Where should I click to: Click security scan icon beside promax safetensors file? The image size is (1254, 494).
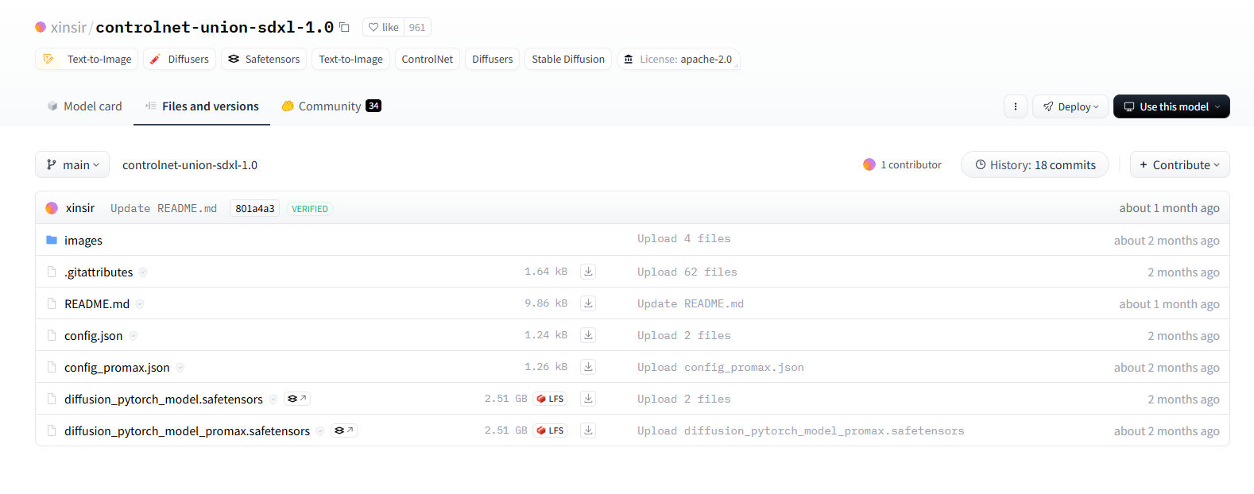[320, 430]
